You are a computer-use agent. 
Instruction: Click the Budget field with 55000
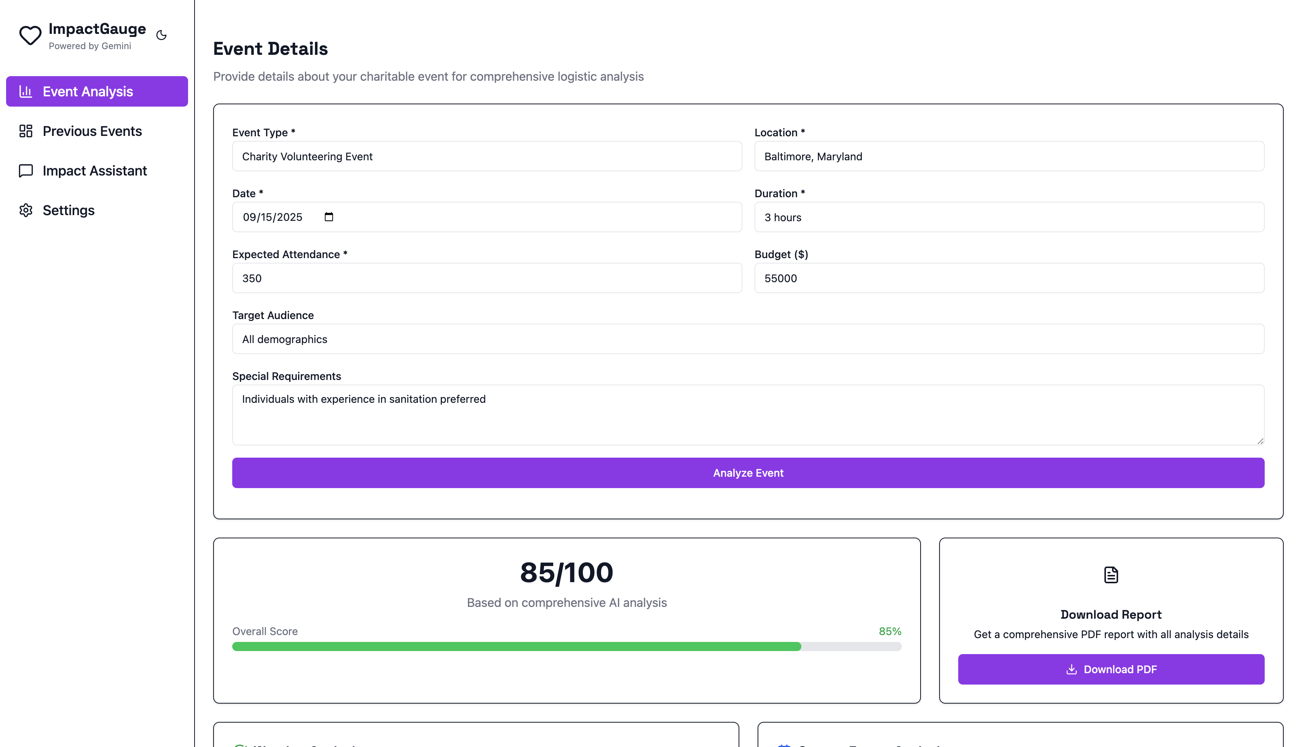click(x=1008, y=278)
